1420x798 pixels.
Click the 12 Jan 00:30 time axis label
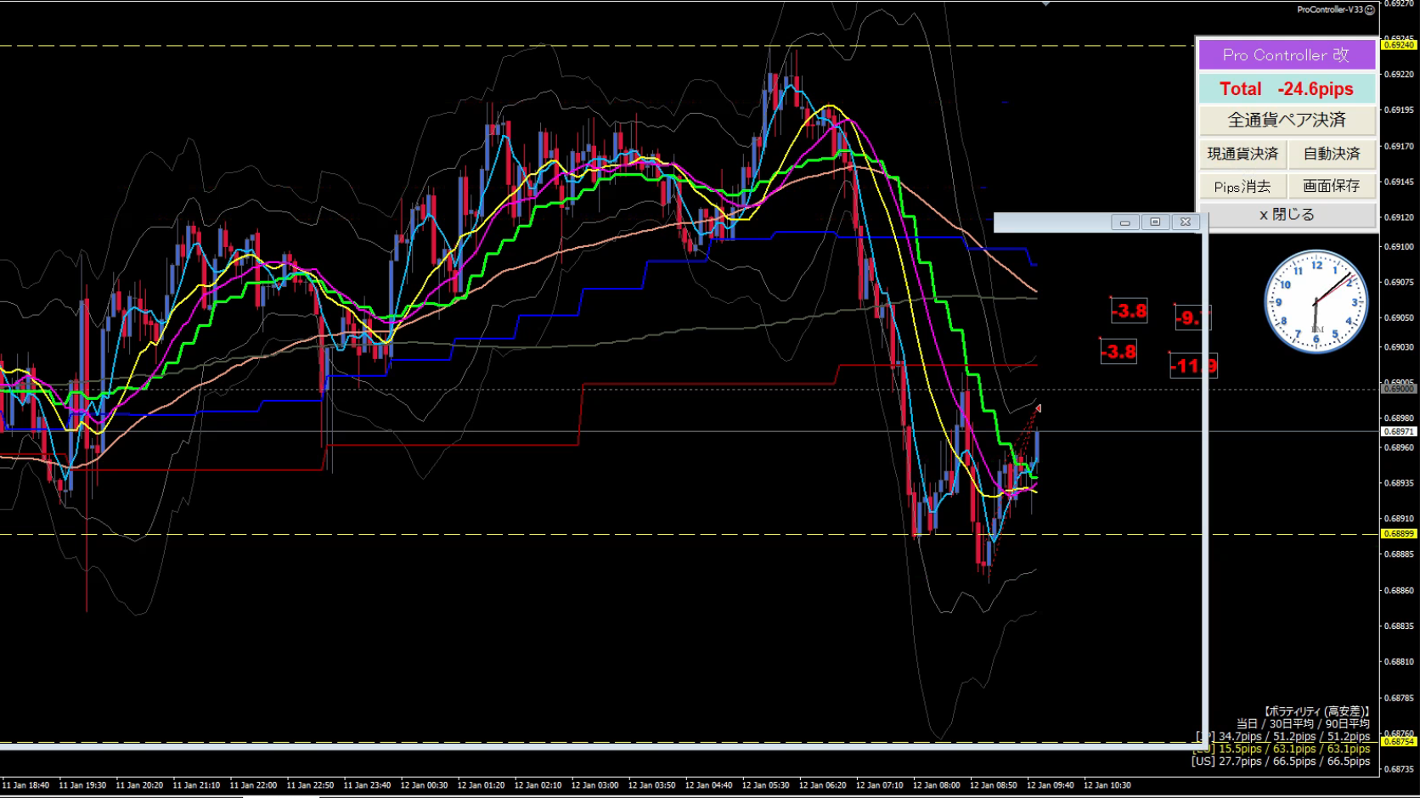click(424, 785)
